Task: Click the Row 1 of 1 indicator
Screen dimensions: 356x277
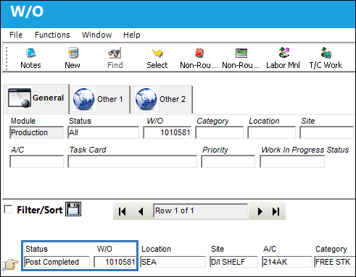Action: click(201, 211)
